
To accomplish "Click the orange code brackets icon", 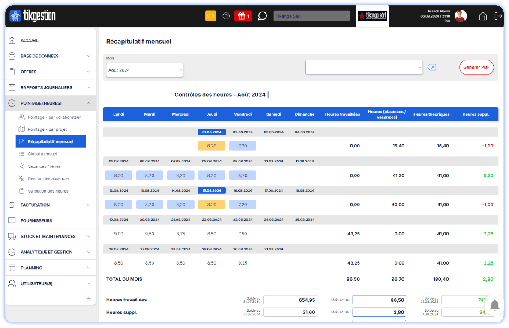I will (210, 16).
